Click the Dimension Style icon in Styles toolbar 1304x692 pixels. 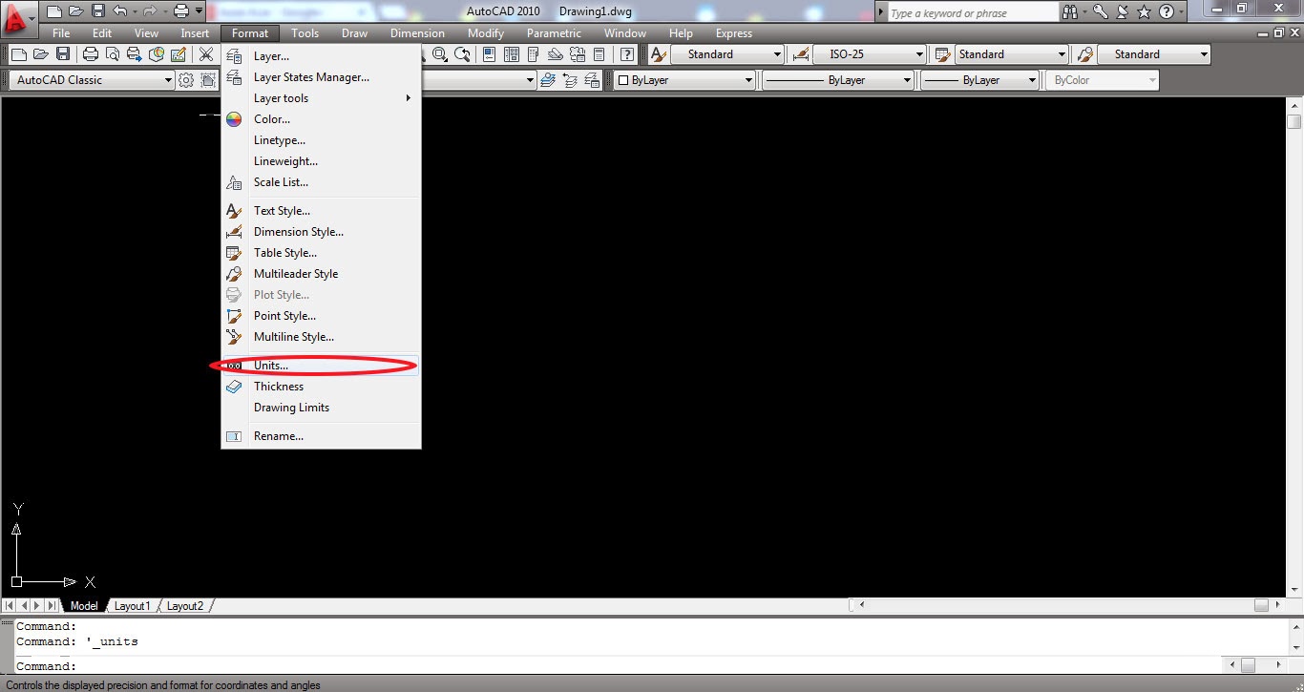pos(801,54)
